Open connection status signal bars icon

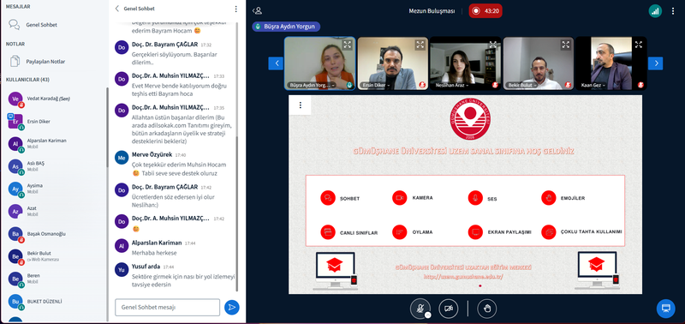[655, 11]
